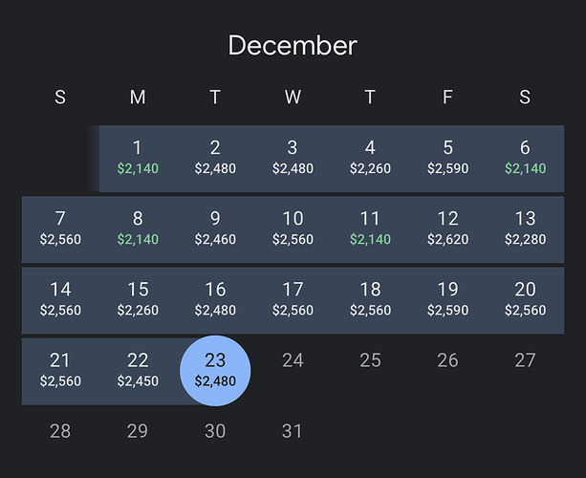
Task: Click highlighted December 23 date
Action: (215, 370)
